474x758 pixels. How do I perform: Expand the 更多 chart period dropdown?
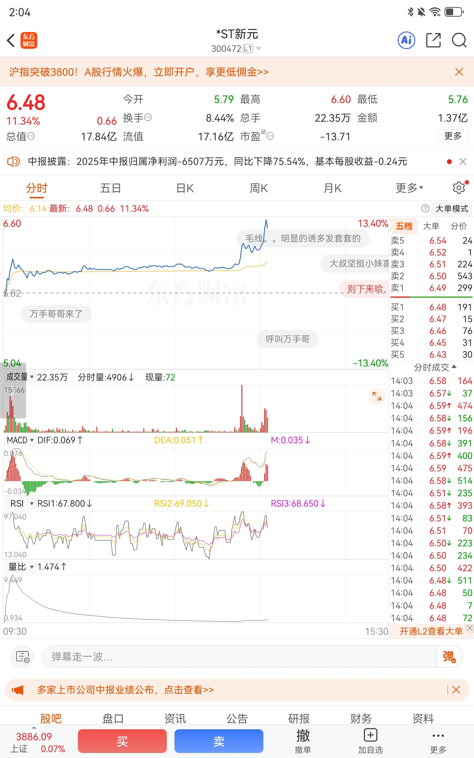click(x=409, y=188)
